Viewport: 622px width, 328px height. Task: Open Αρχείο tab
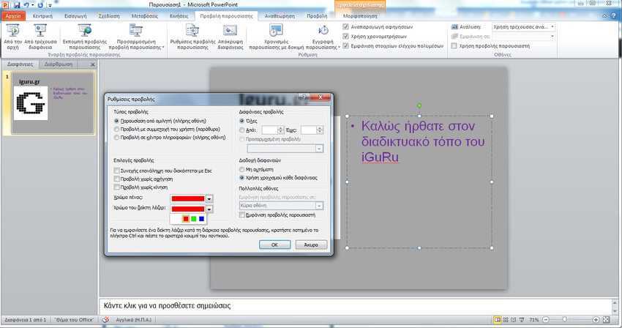point(13,16)
